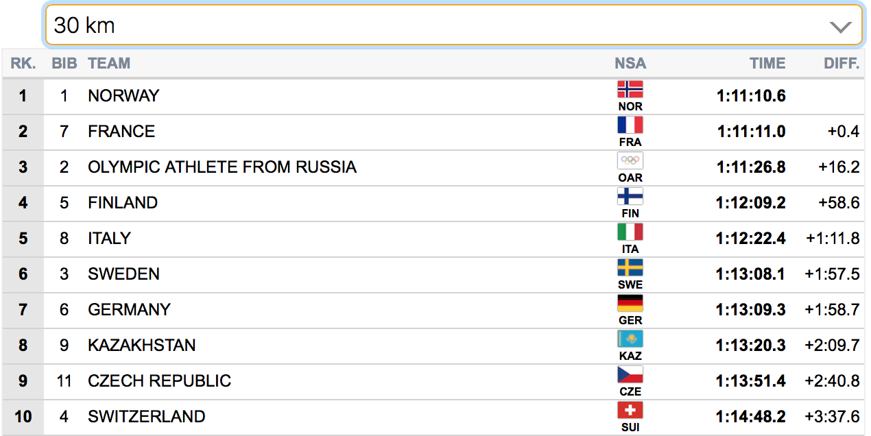Click the Switzerland flag icon

click(x=630, y=410)
